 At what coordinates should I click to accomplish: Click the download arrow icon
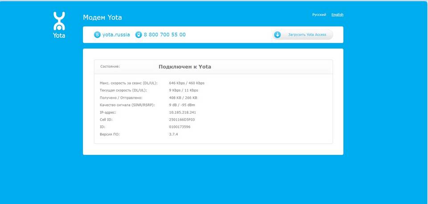(x=277, y=35)
